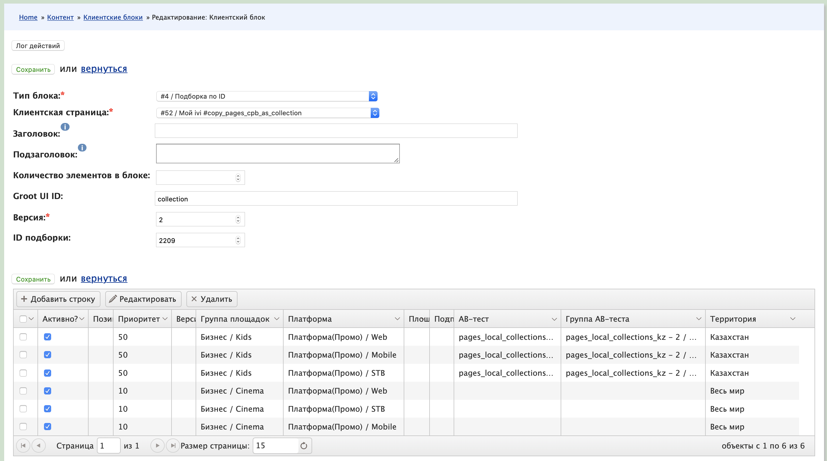Click Удалить with the cross icon
The width and height of the screenshot is (827, 461).
212,299
